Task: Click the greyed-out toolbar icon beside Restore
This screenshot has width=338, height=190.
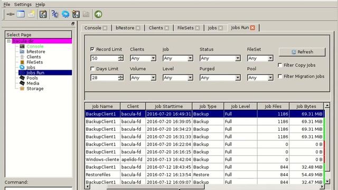Action: (x=86, y=14)
